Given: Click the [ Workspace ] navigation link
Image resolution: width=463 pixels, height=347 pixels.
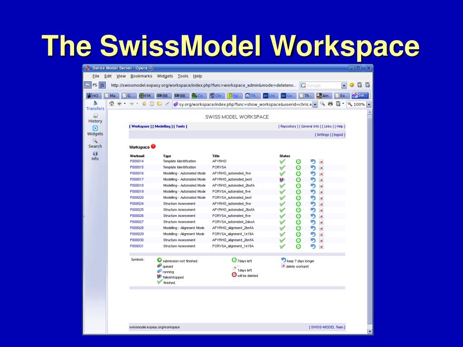Looking at the screenshot, I should pos(140,127).
